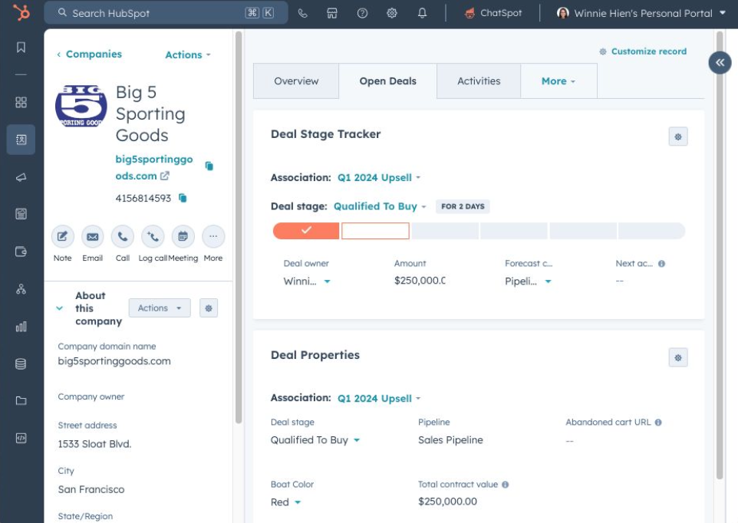The width and height of the screenshot is (738, 523).
Task: Click the Street address 1533 Sloat Blvd. value
Action: click(94, 444)
